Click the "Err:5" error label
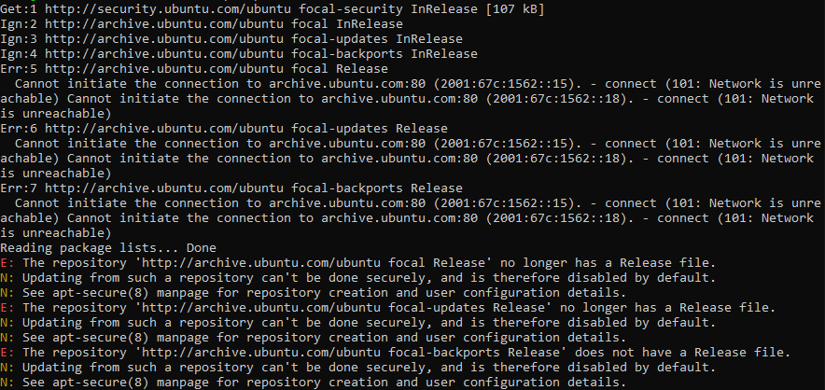 19,69
